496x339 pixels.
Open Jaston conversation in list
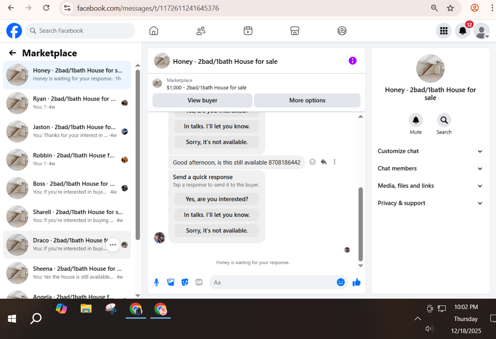[67, 131]
